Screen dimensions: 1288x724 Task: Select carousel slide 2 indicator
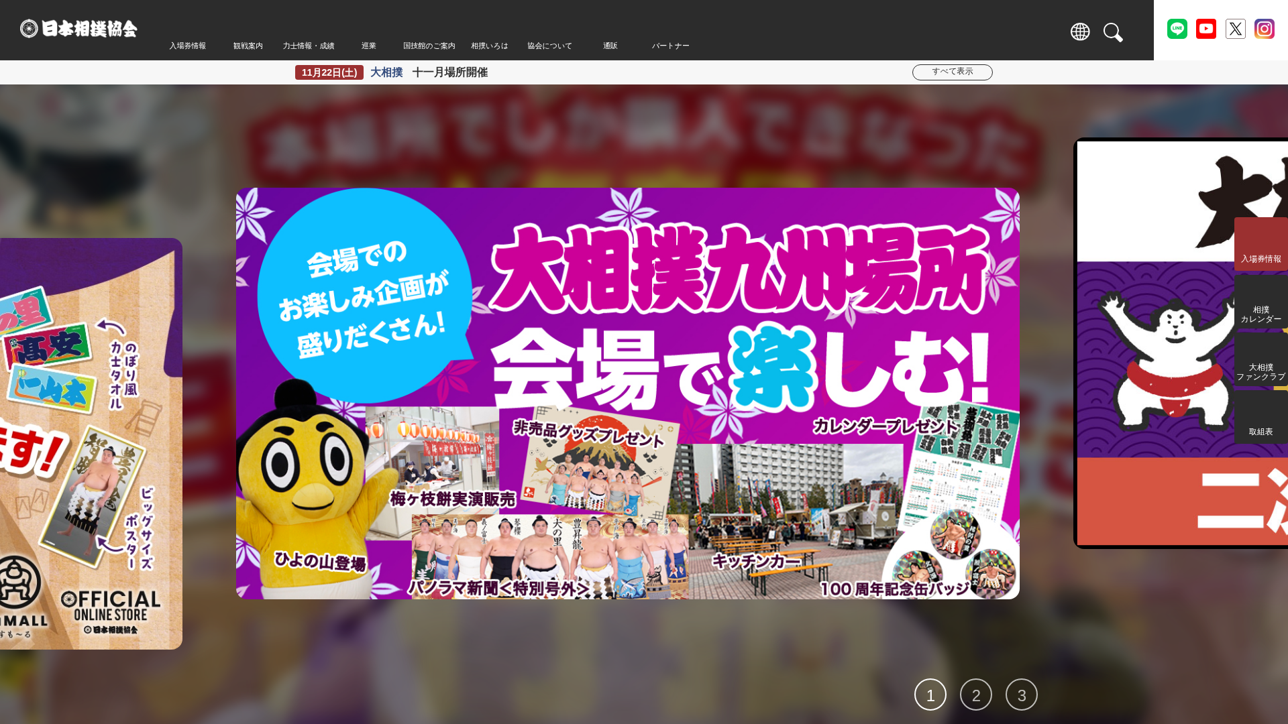[x=976, y=695]
